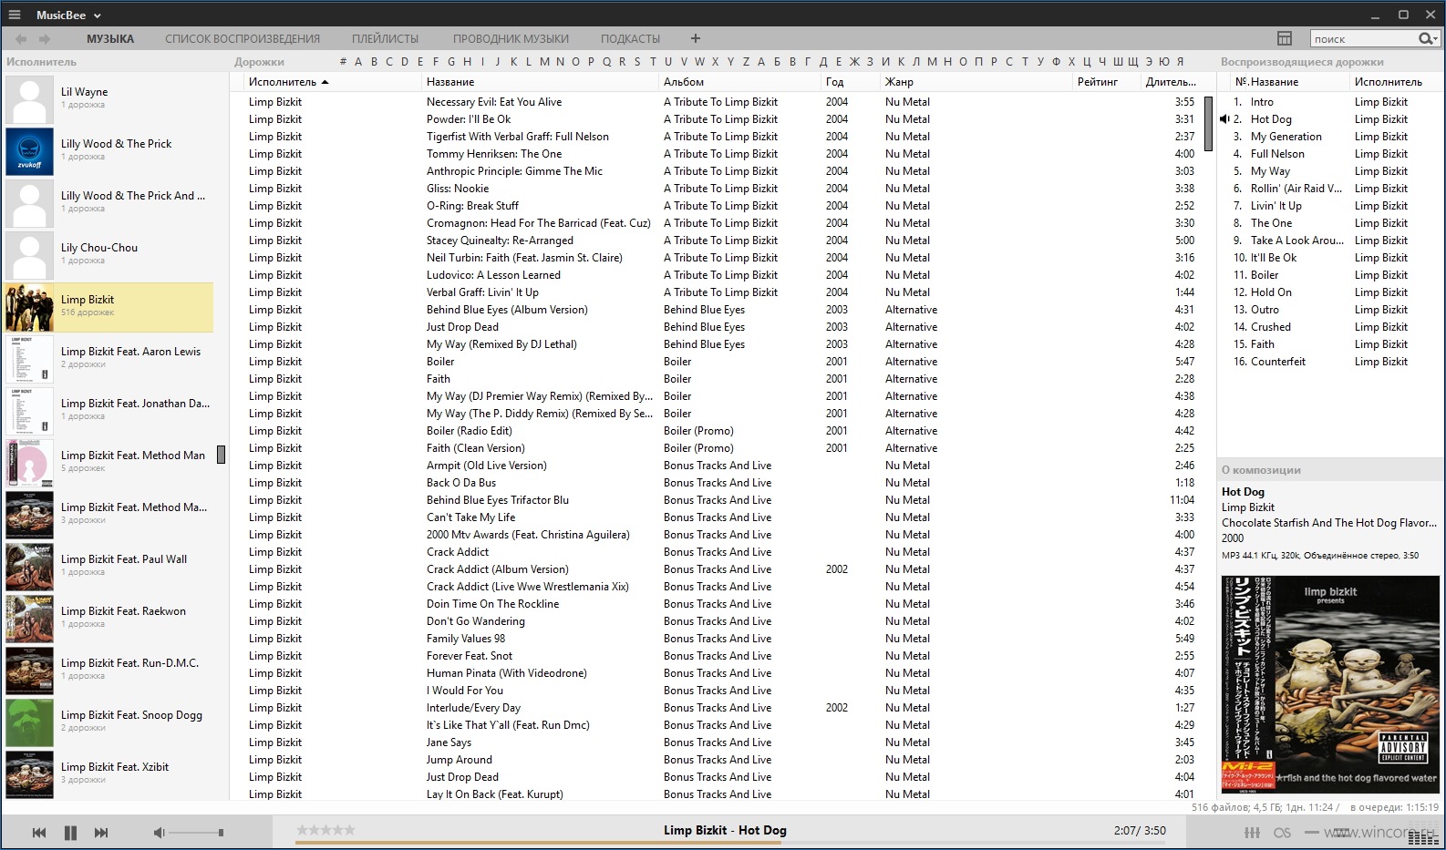Pause the current playback
The height and width of the screenshot is (850, 1446).
click(70, 833)
